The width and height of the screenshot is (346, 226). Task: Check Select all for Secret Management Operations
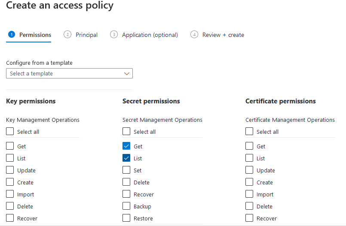pyautogui.click(x=126, y=131)
